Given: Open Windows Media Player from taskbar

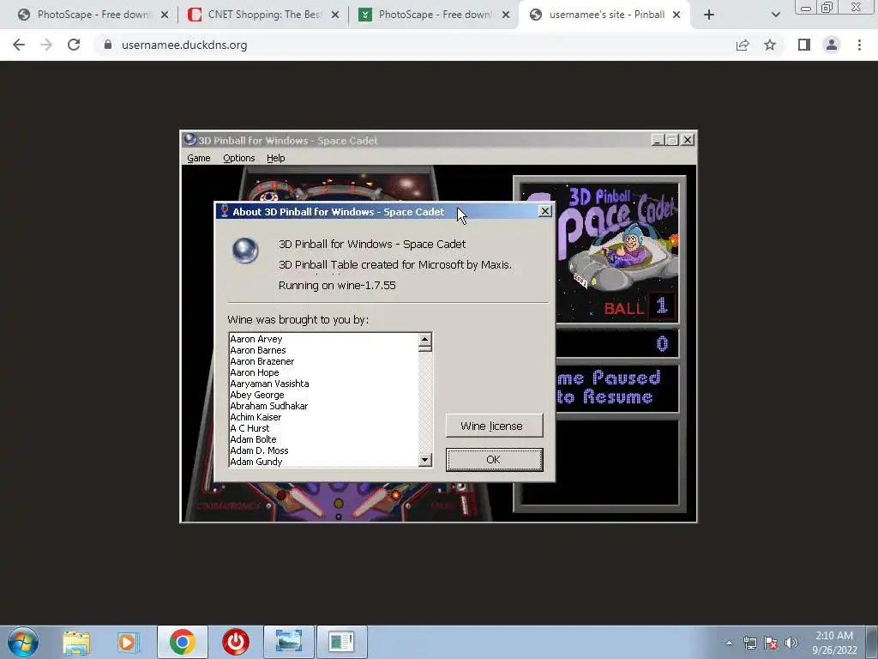Looking at the screenshot, I should click(129, 642).
